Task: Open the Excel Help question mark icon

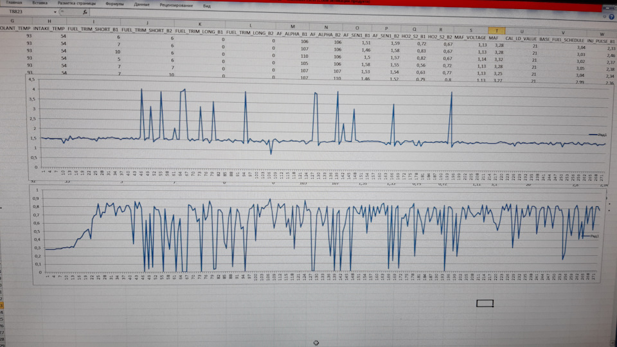Action: [612, 17]
